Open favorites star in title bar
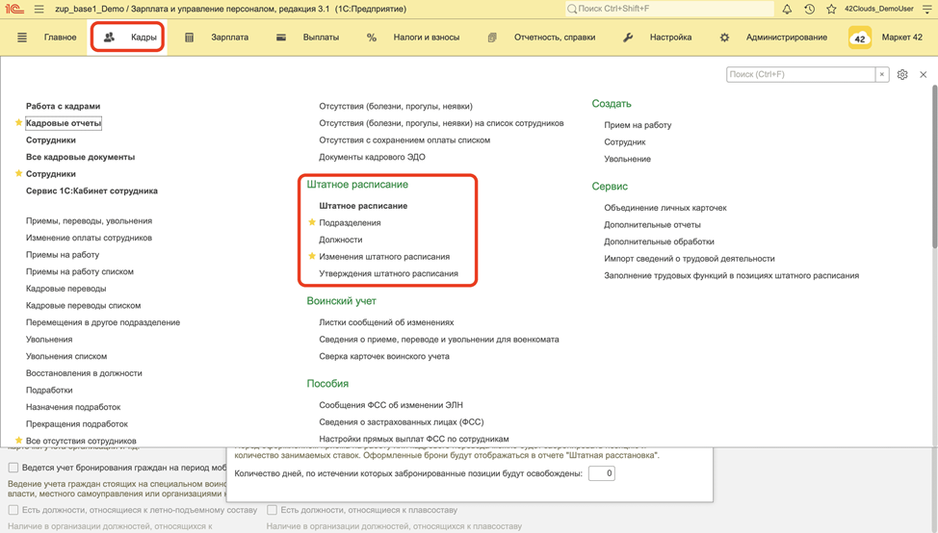The width and height of the screenshot is (938, 533). (x=831, y=9)
